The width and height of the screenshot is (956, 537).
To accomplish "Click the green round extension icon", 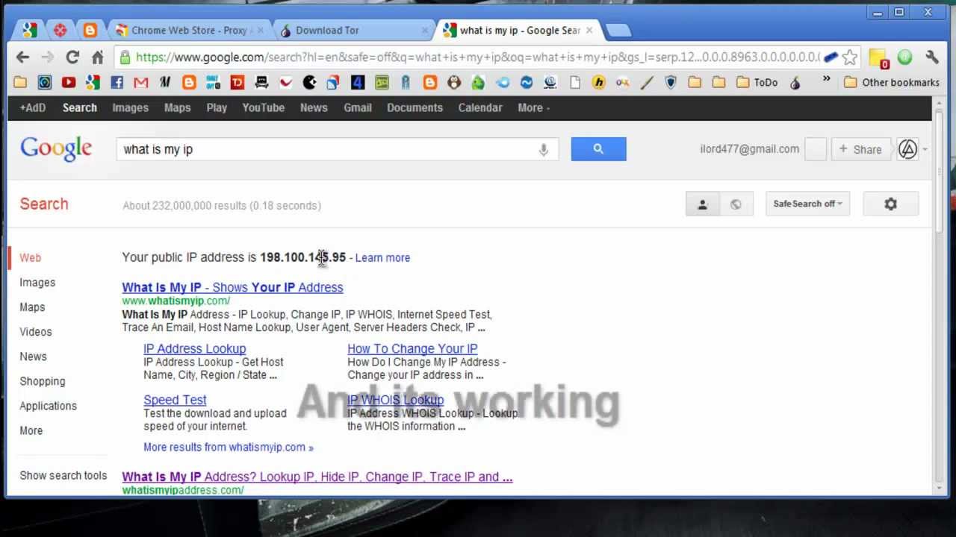I will pyautogui.click(x=904, y=57).
